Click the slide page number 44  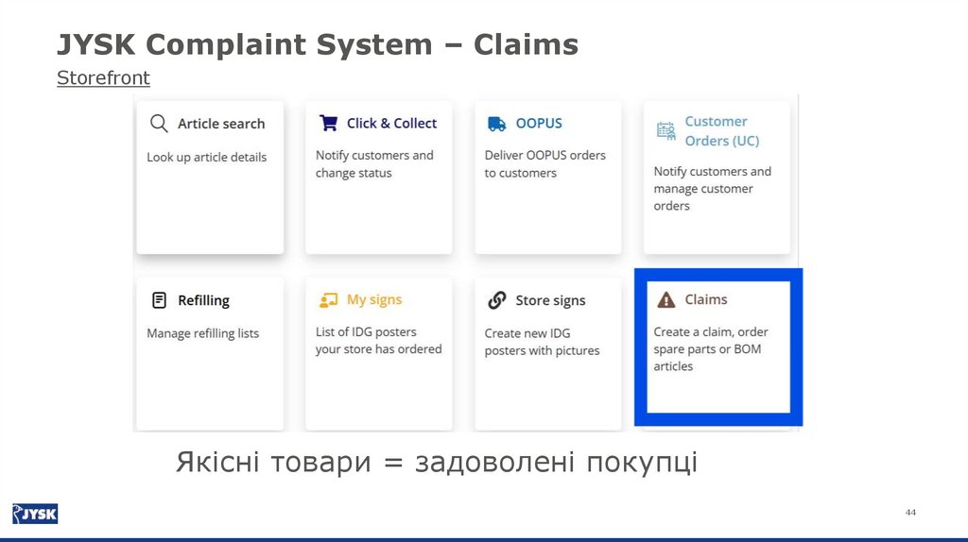910,513
